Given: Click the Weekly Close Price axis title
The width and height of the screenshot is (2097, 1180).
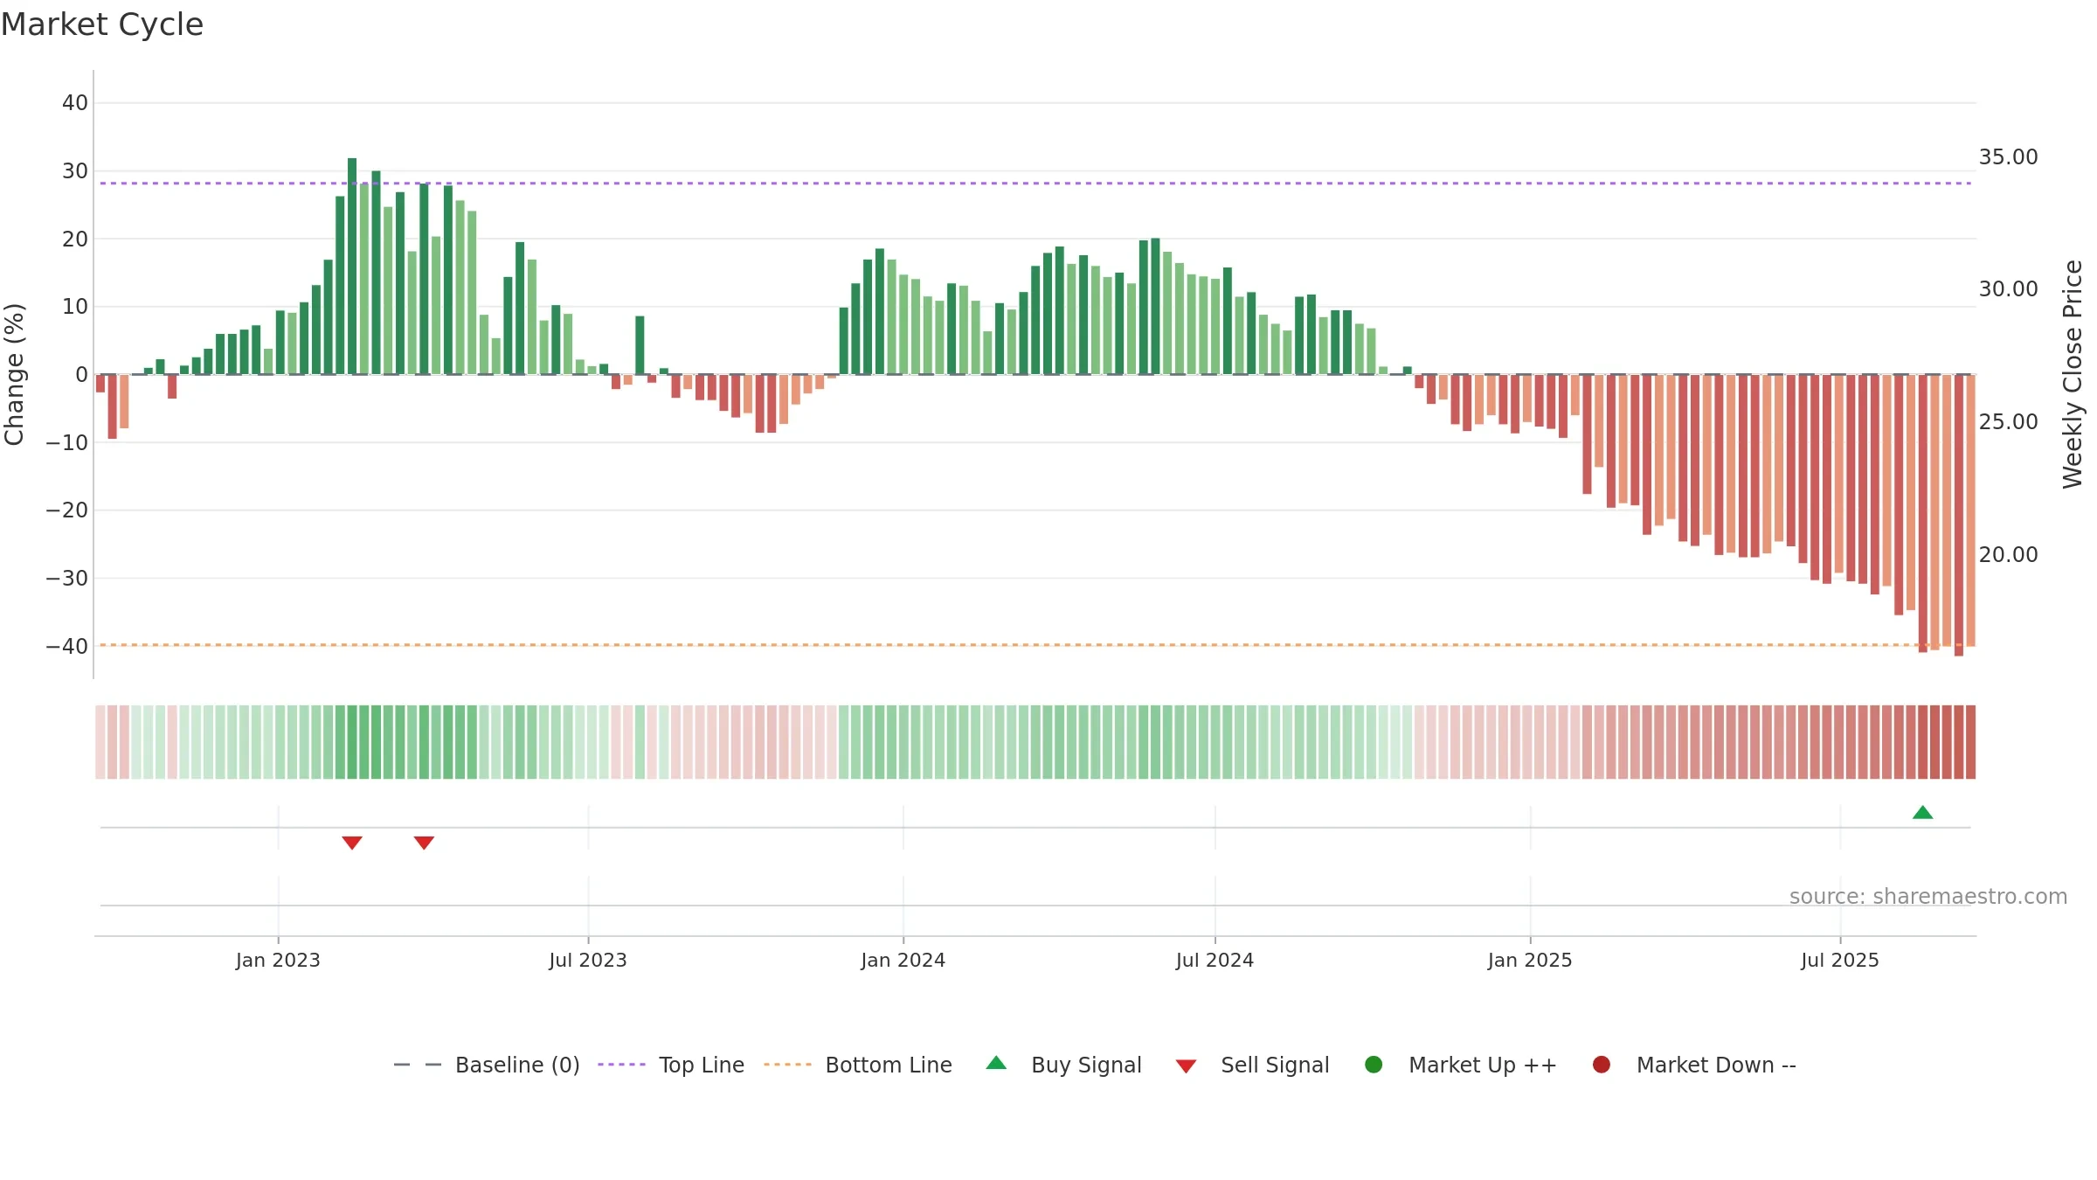Looking at the screenshot, I should pyautogui.click(x=2073, y=374).
